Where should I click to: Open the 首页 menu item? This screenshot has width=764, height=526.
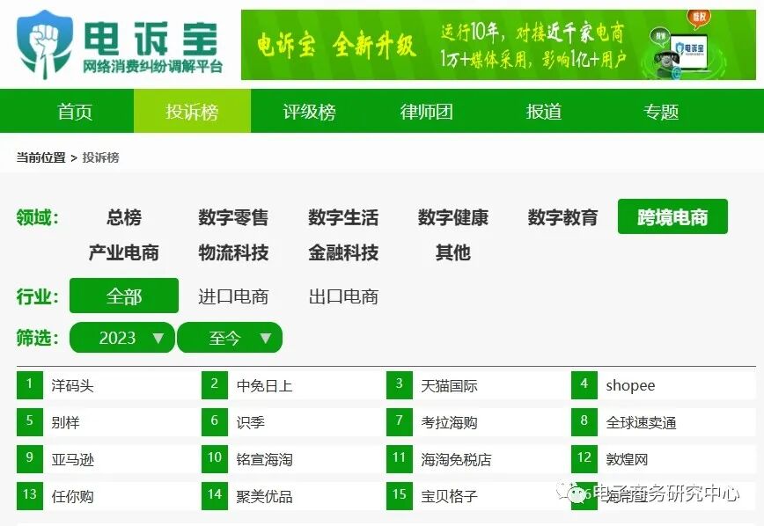pos(73,111)
